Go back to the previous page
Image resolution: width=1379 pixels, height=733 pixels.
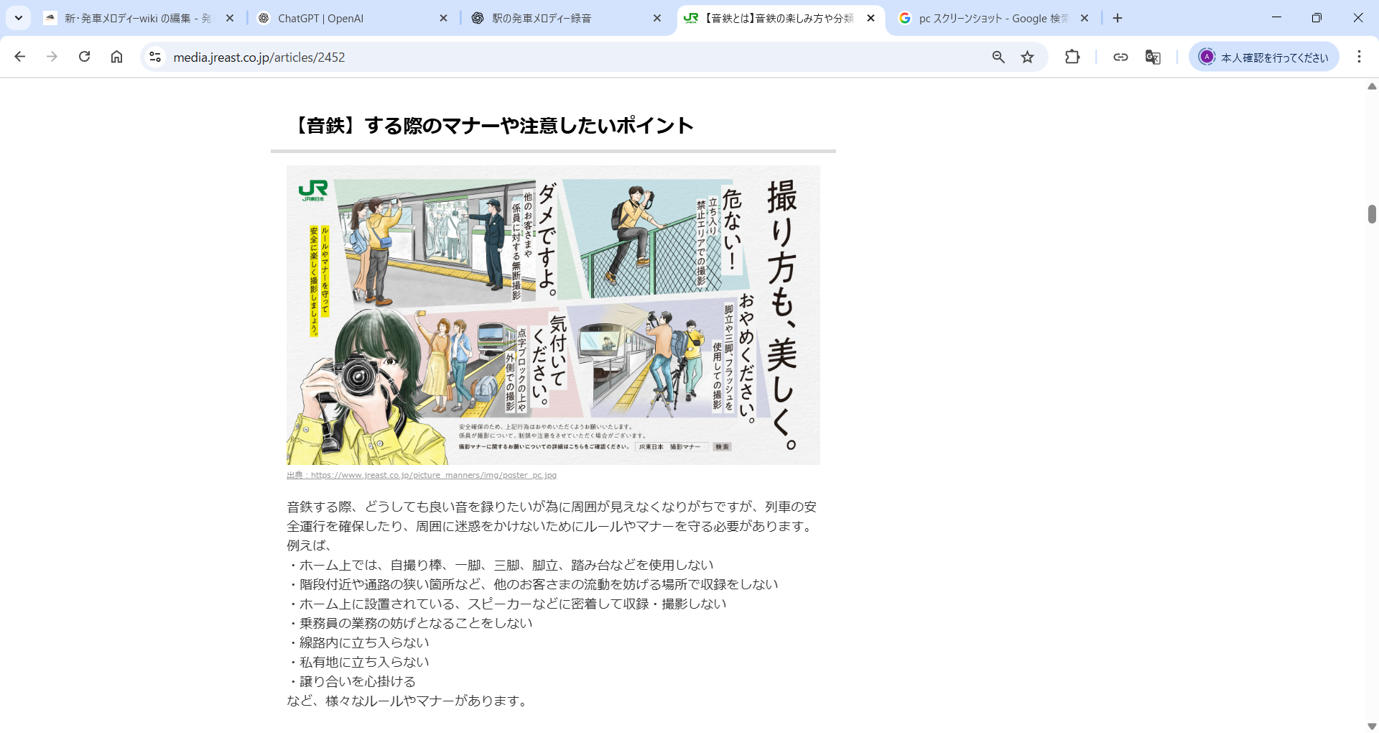point(20,57)
